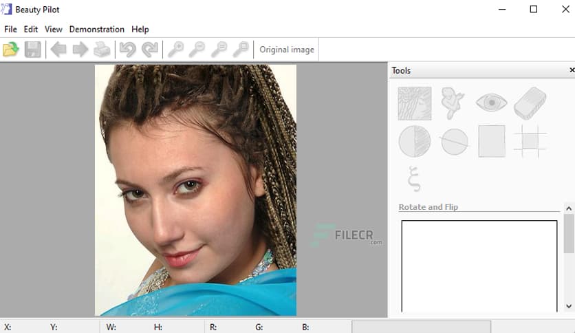Screen dimensions: 575x333
Task: Open the Demonstration menu
Action: (x=97, y=30)
